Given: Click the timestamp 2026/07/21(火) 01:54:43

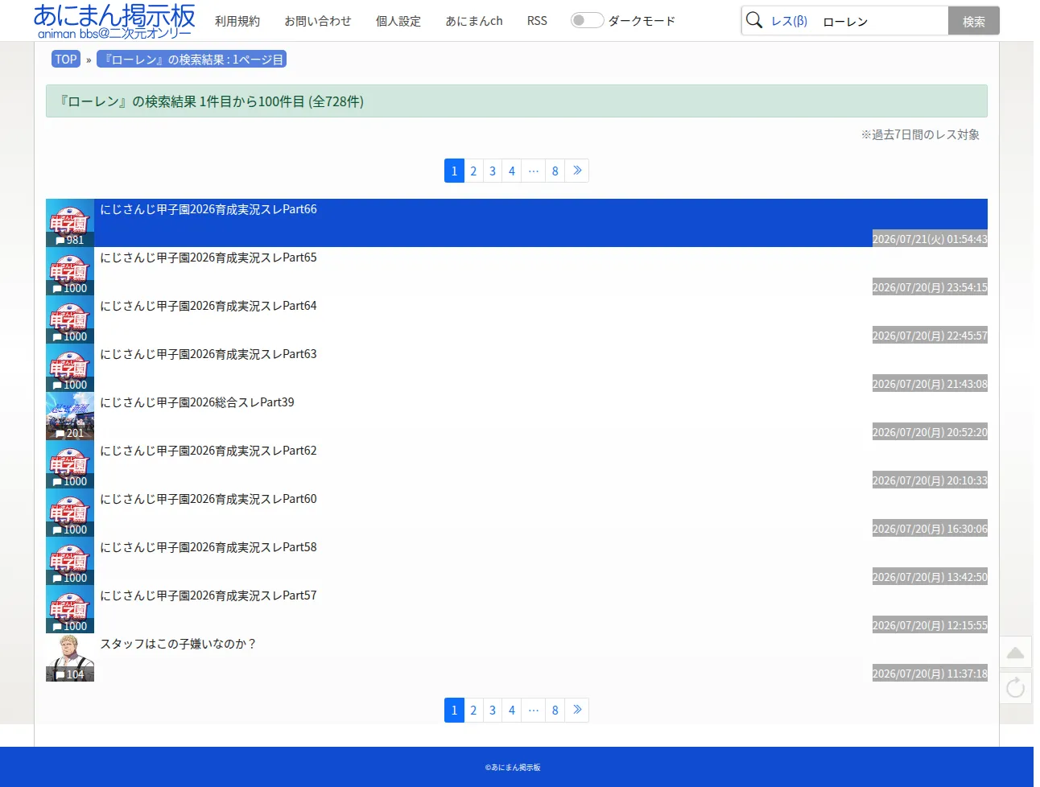Looking at the screenshot, I should [x=930, y=239].
